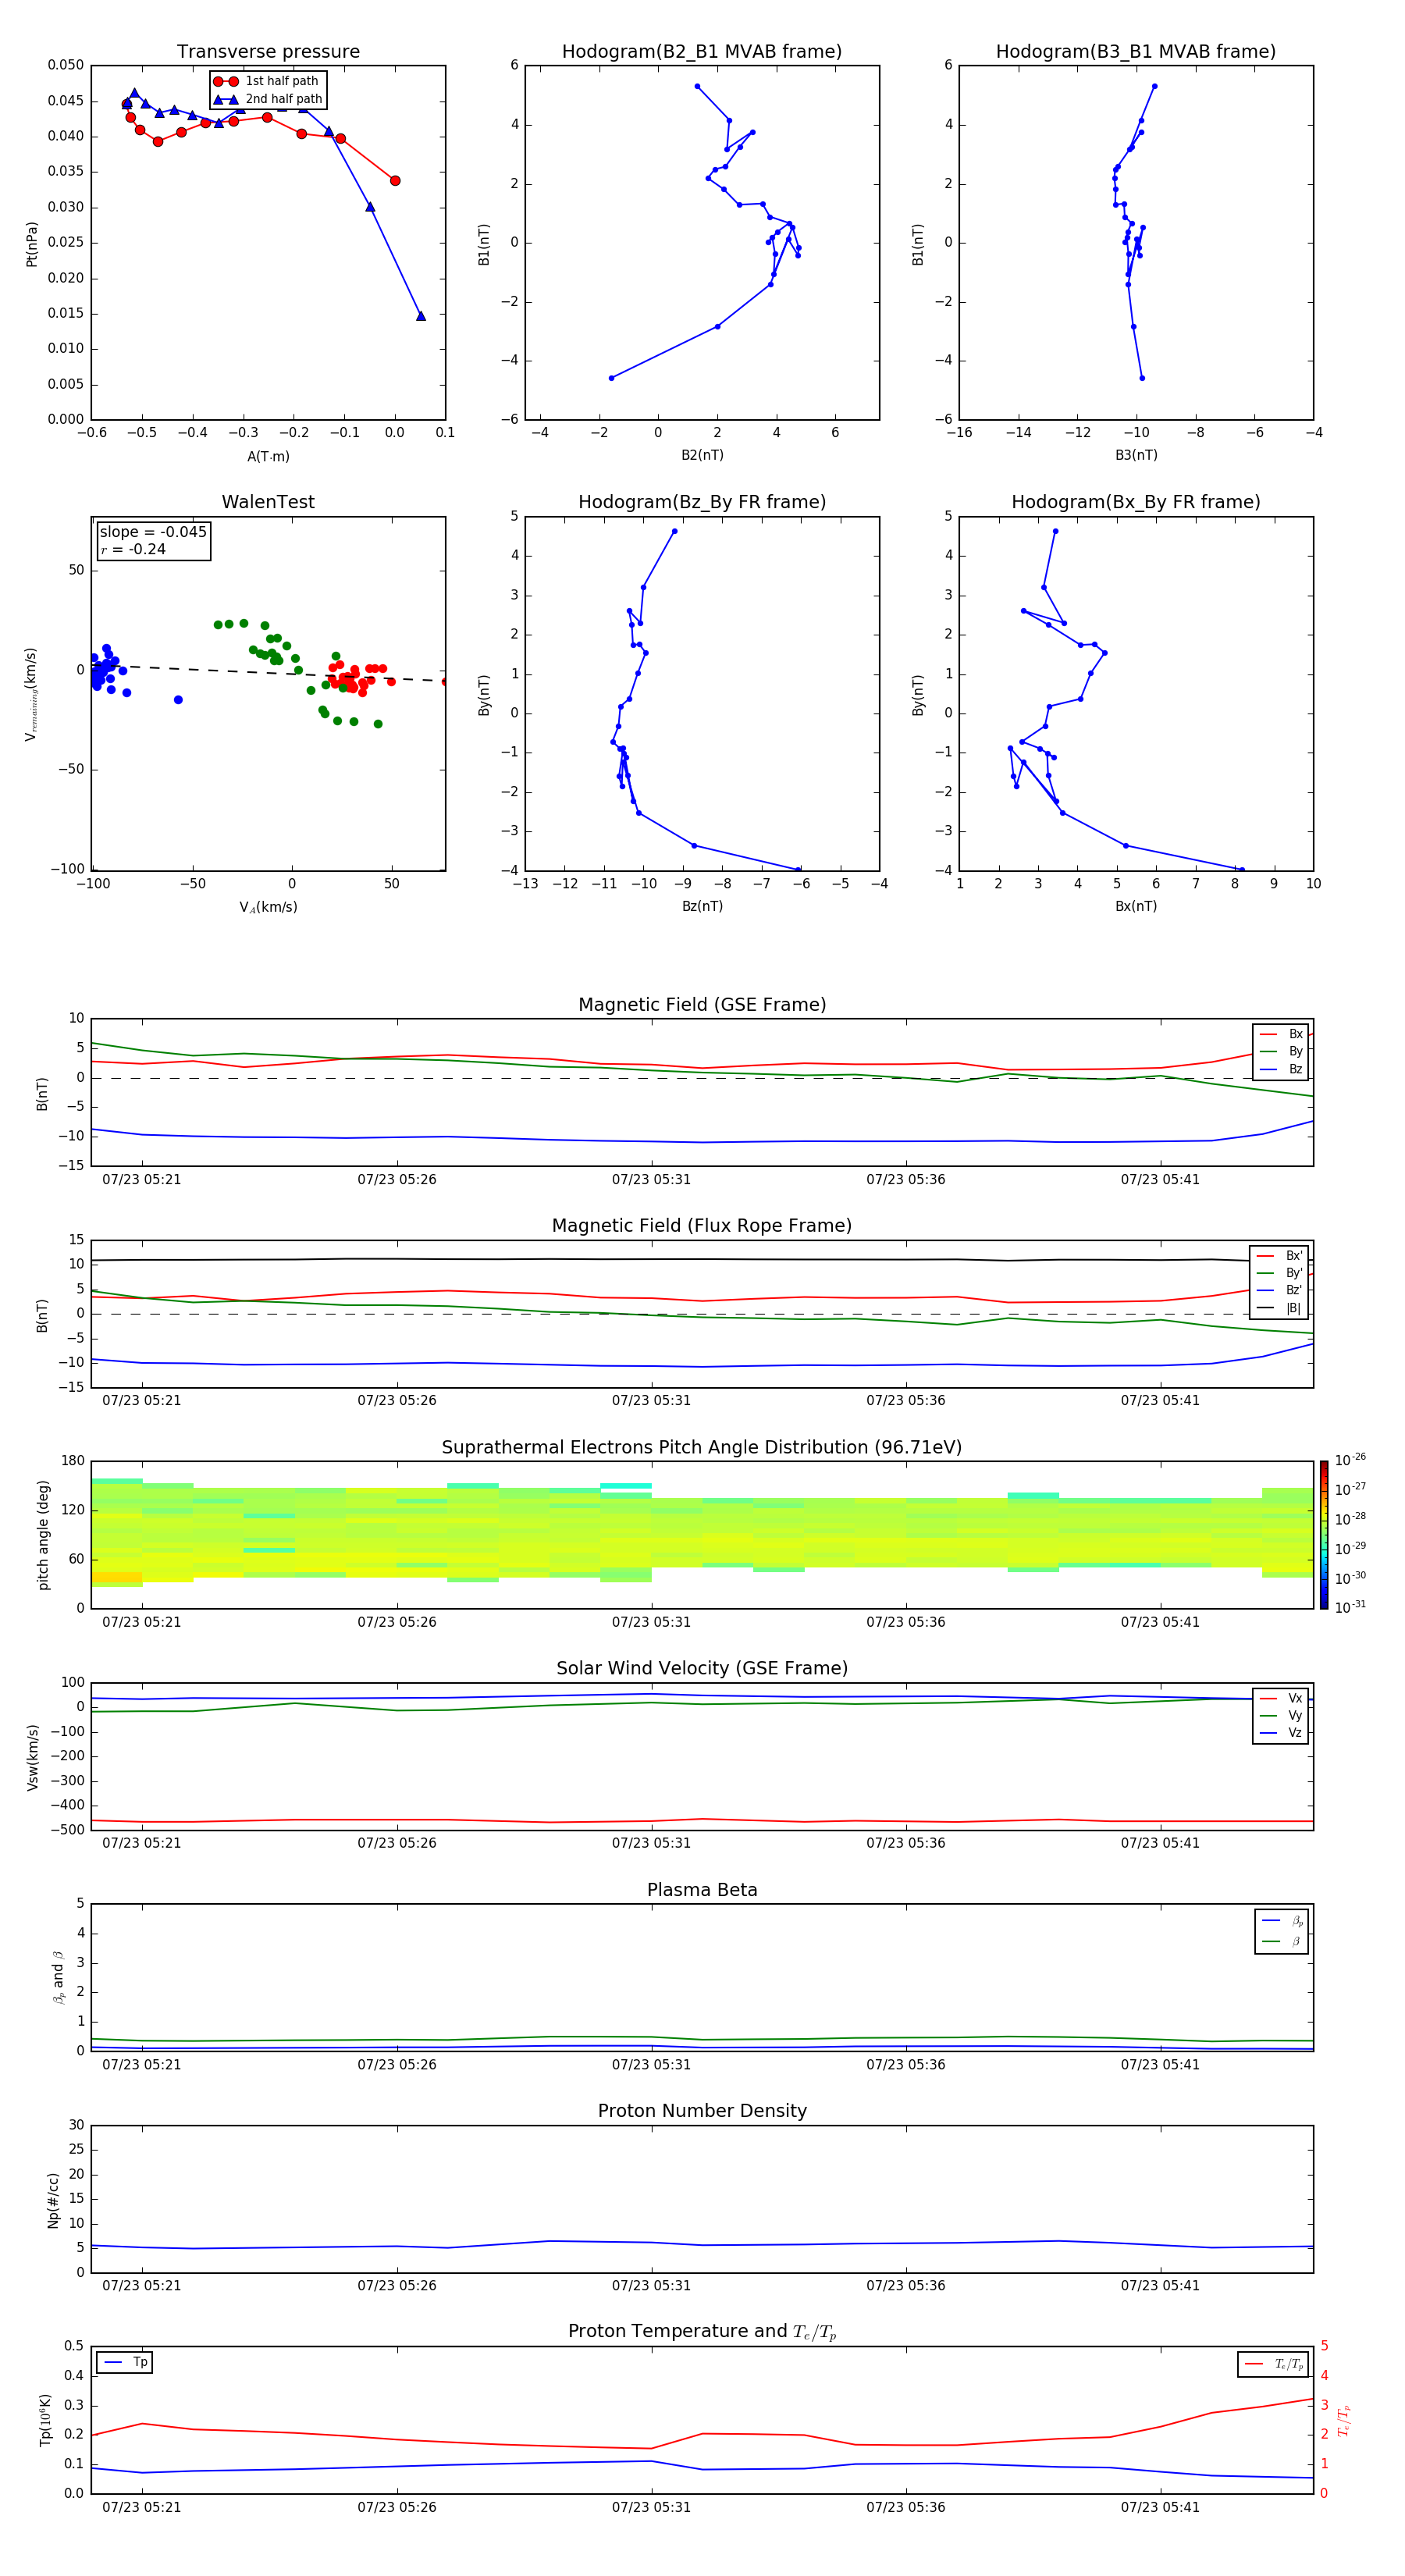Click the 'Hodogram(Bz_By FR frame)' title

702,502
